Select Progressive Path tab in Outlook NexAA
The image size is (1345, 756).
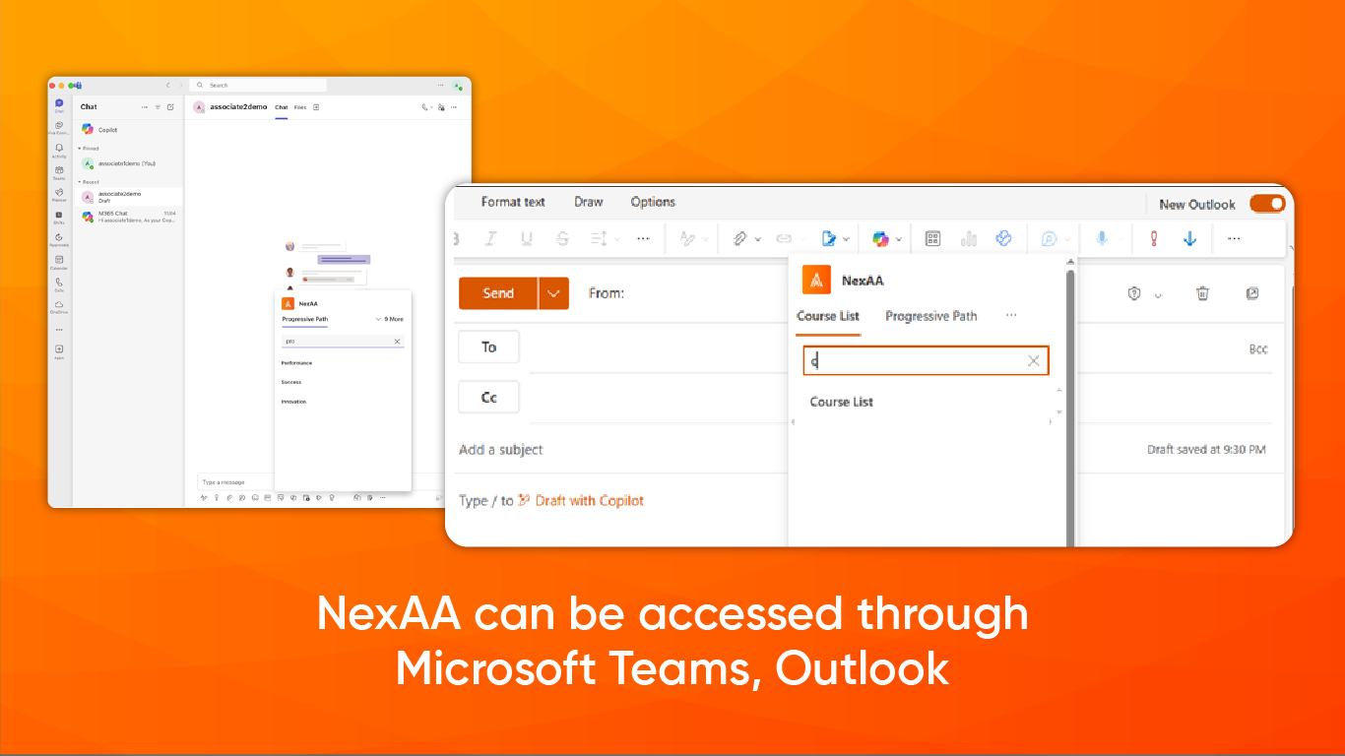point(931,316)
